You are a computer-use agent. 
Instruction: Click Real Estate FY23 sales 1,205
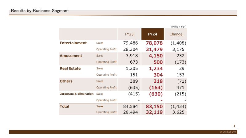132,68
